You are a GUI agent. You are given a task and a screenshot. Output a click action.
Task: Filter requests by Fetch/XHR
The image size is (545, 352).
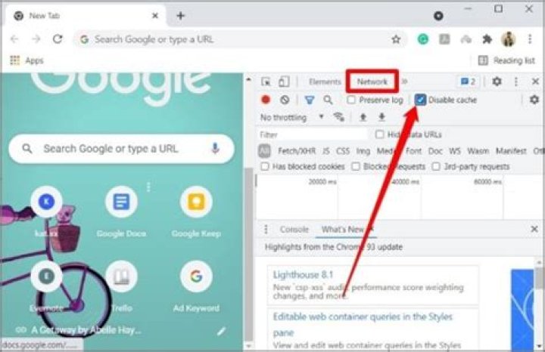tap(297, 151)
